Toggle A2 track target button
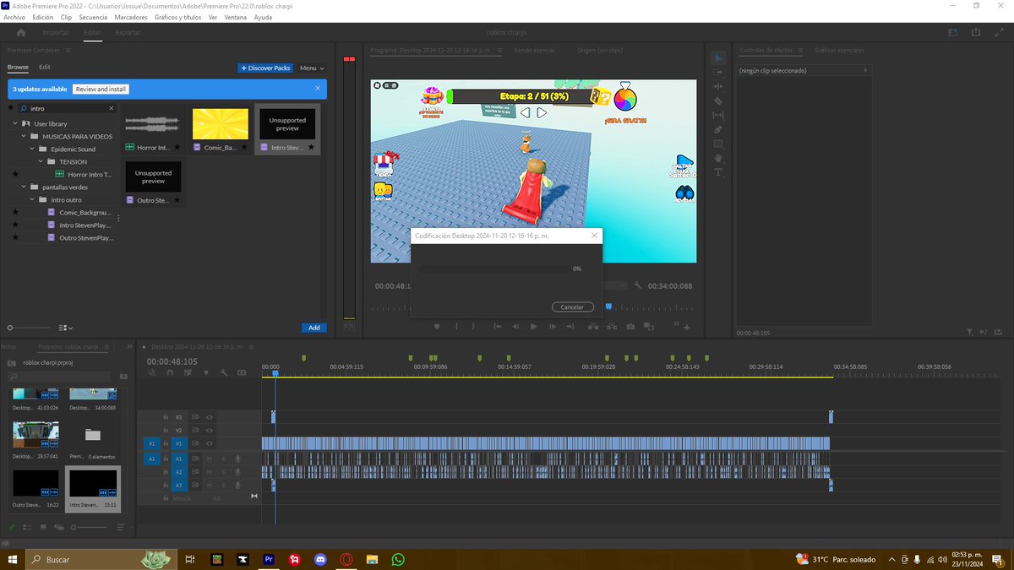Screen dimensions: 1014x570 [x=179, y=472]
